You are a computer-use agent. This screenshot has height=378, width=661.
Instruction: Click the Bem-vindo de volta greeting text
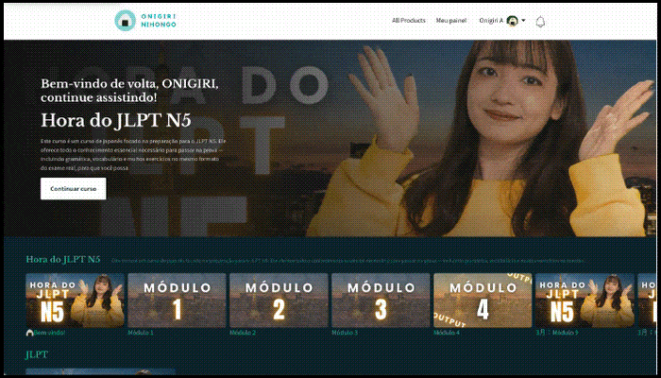[130, 91]
